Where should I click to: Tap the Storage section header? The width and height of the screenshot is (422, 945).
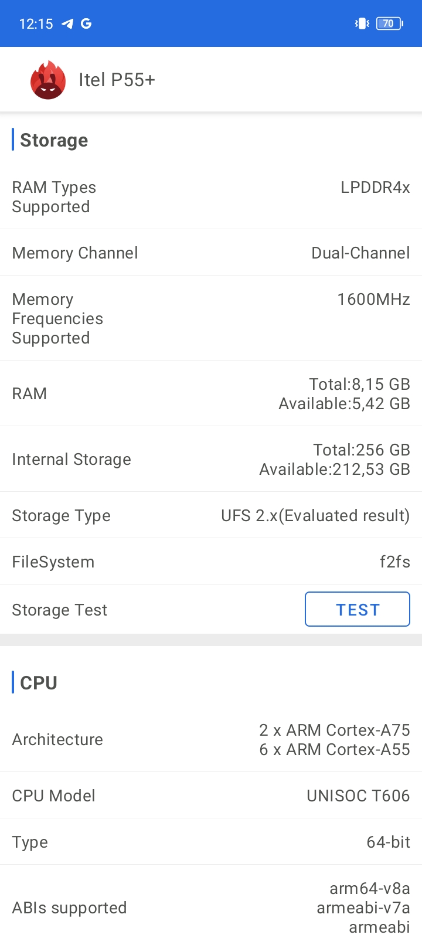[54, 141]
